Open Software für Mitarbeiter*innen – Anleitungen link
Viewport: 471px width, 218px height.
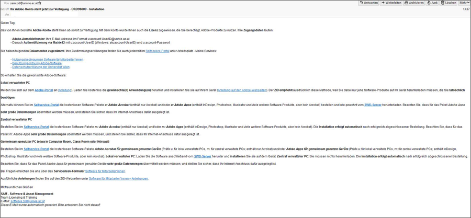point(118,179)
